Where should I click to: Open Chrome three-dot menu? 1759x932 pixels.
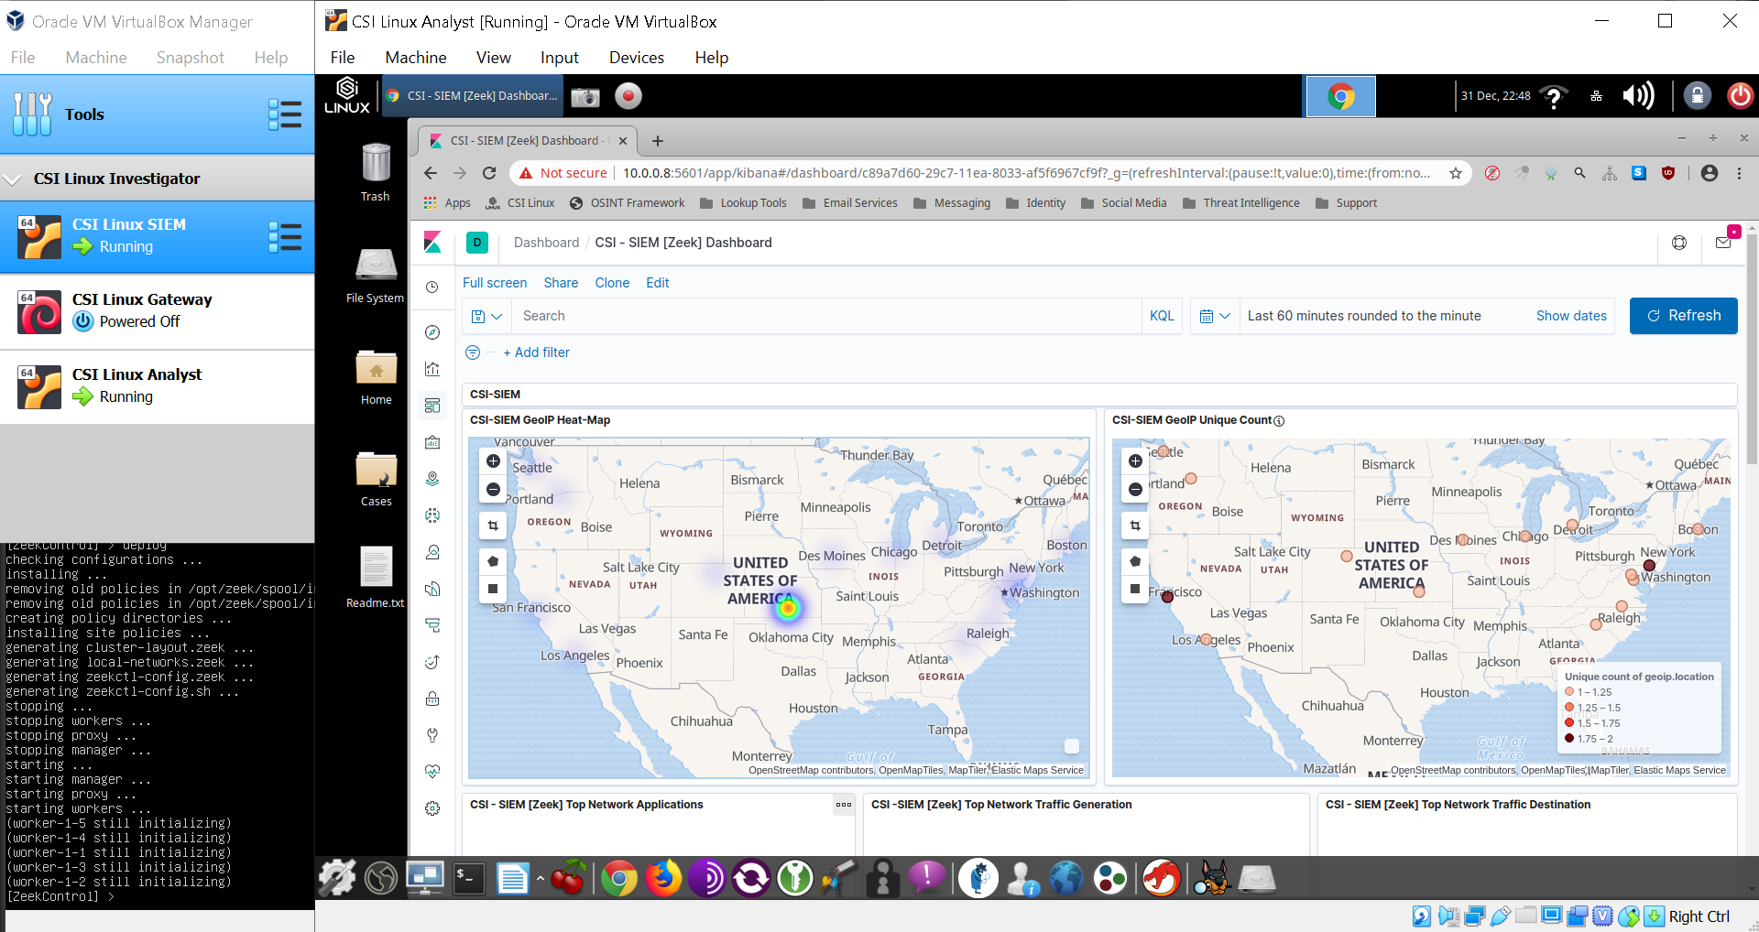[1739, 173]
